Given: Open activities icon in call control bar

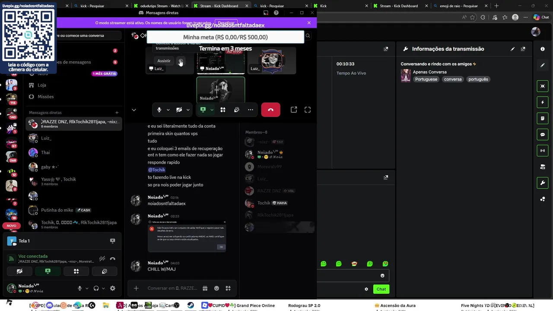Looking at the screenshot, I should (x=223, y=110).
